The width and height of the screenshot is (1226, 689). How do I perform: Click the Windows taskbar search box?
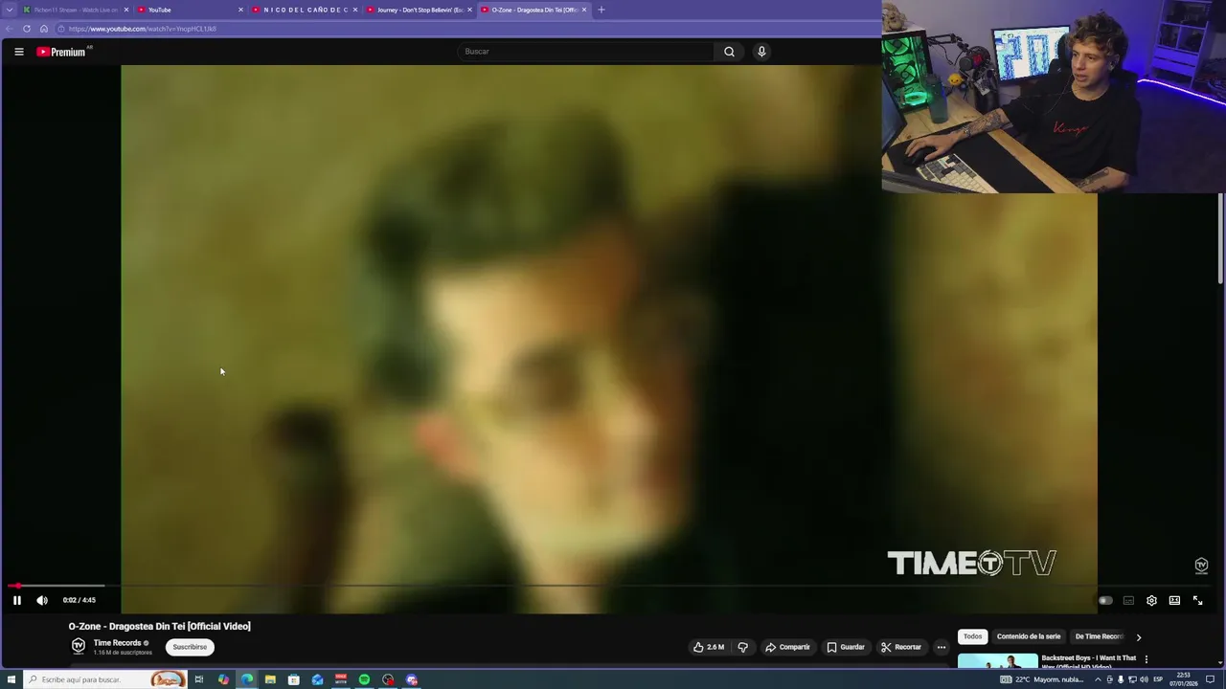[105, 679]
